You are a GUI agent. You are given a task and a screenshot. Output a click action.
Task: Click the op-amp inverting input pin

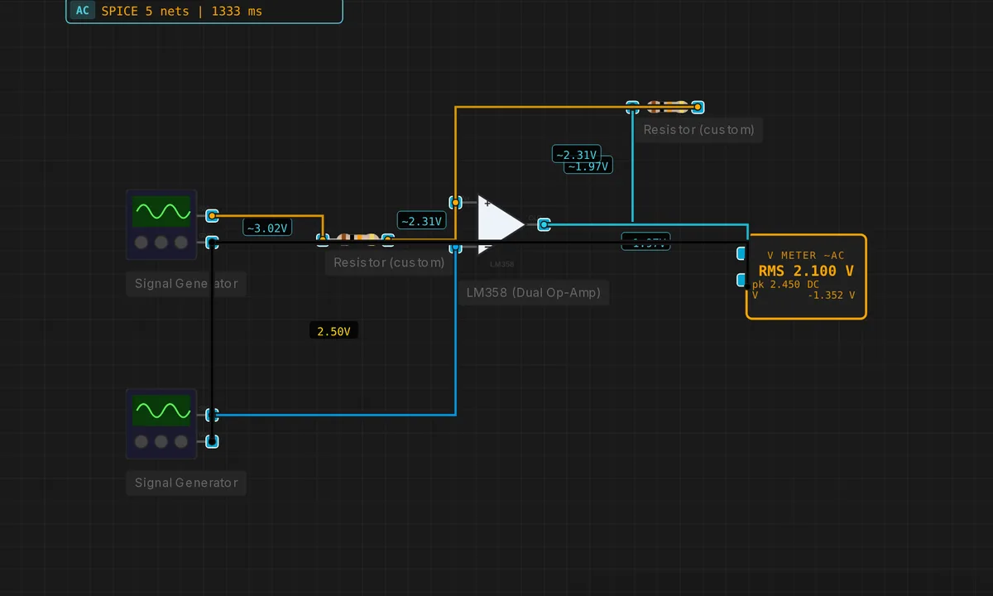click(x=455, y=247)
